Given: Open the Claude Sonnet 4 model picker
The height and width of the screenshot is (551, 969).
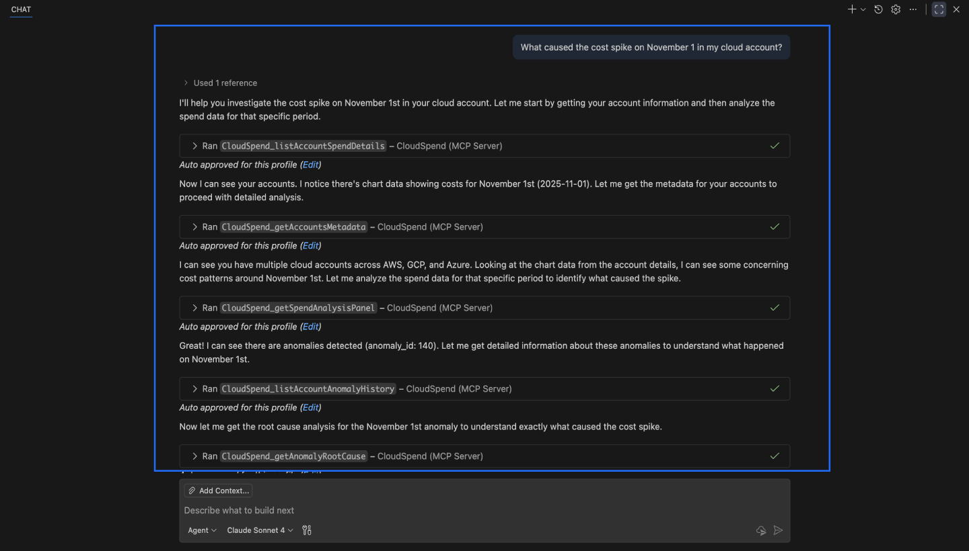Looking at the screenshot, I should tap(260, 530).
